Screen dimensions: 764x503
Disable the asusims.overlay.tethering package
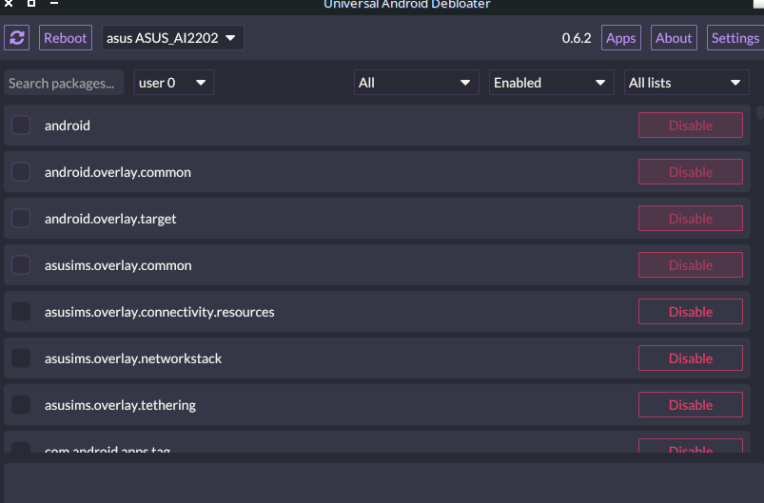point(690,405)
